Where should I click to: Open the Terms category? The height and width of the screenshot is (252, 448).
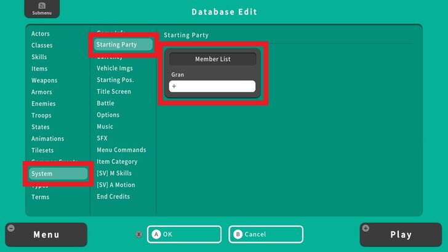[41, 197]
